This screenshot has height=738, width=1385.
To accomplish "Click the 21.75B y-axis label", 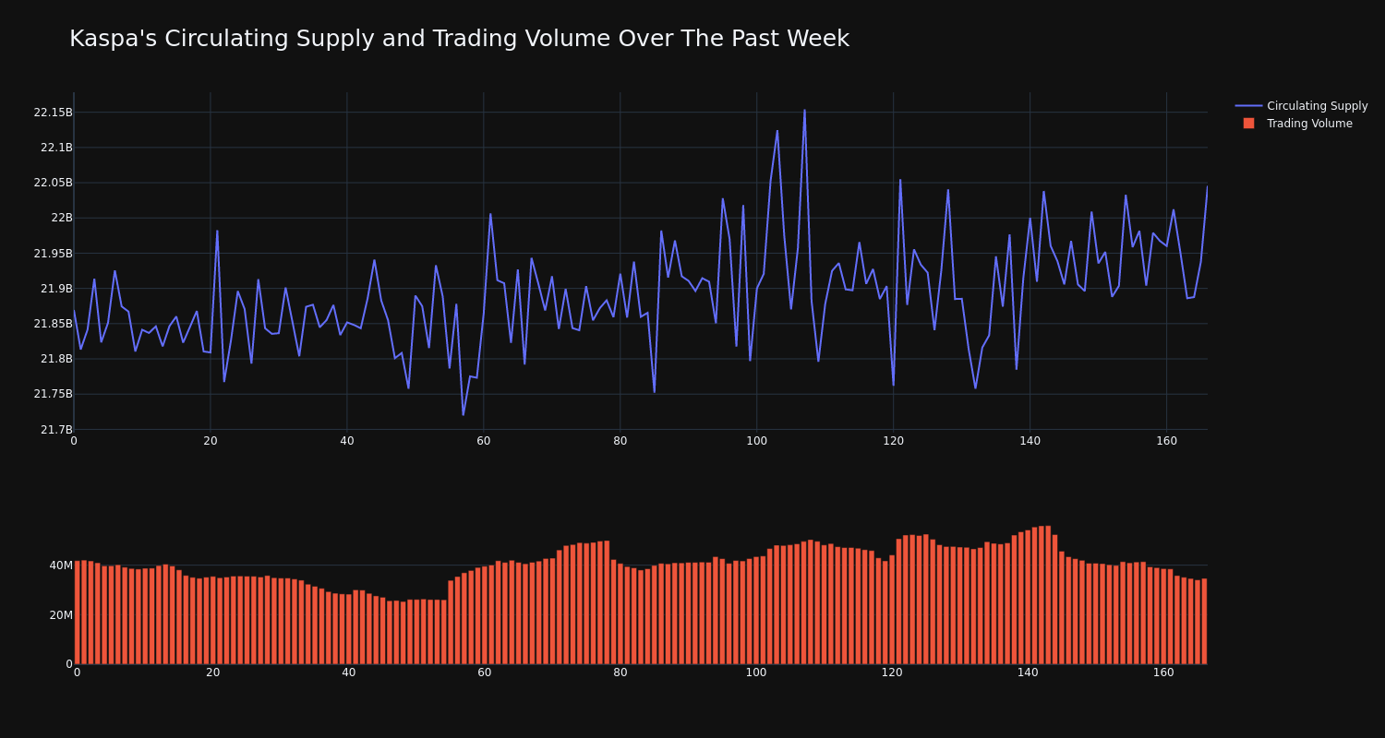I will (x=53, y=394).
